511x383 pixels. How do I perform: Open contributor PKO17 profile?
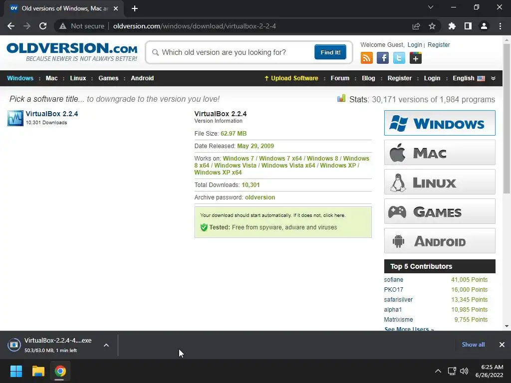click(x=393, y=290)
